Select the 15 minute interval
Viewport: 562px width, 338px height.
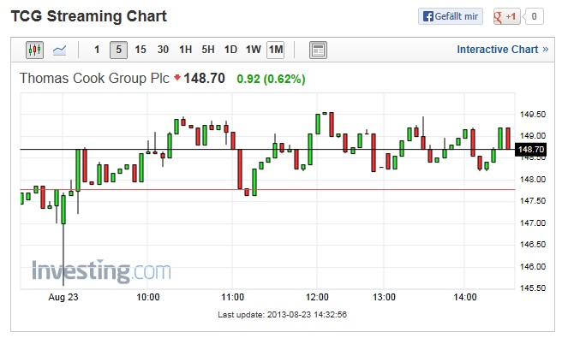coord(140,50)
